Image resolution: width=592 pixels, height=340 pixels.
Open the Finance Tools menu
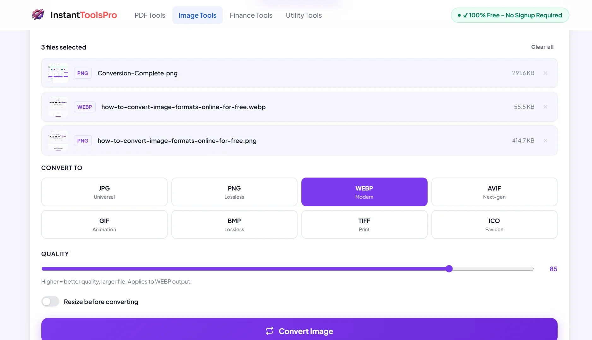pyautogui.click(x=251, y=15)
